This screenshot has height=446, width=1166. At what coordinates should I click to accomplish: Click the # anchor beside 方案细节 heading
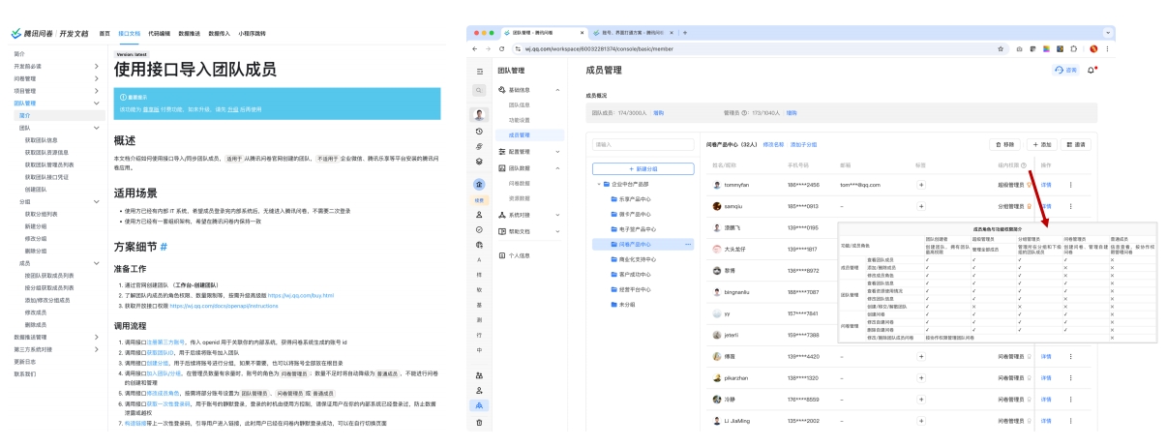164,247
